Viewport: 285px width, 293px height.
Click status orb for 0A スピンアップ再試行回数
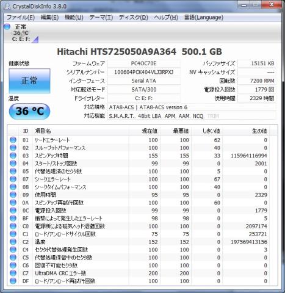(x=13, y=203)
